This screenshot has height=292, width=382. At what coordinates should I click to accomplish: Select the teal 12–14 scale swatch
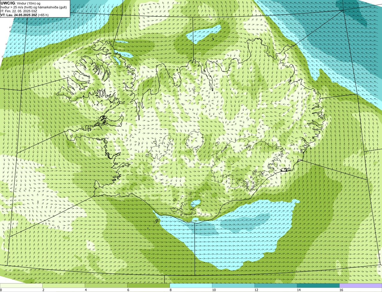coord(276,286)
